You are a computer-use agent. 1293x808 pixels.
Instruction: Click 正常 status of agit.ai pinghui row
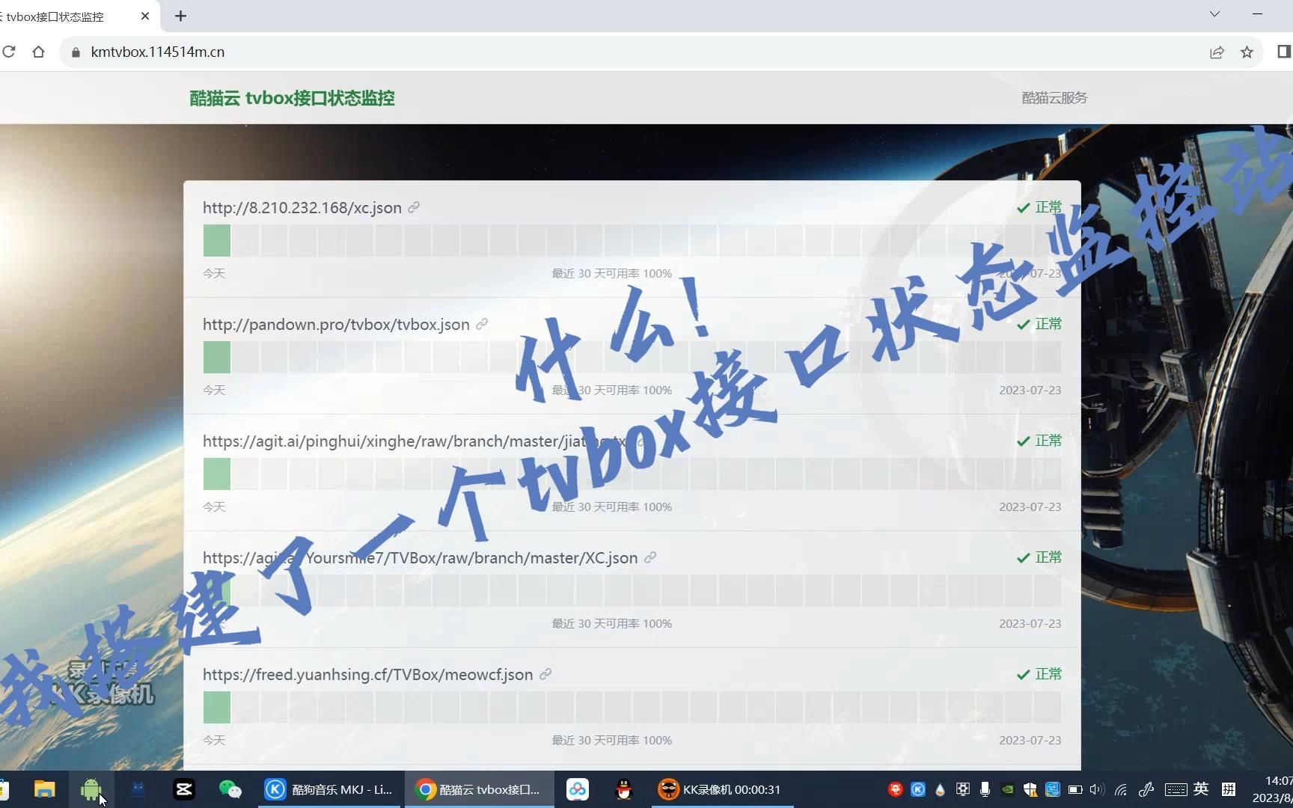1039,441
